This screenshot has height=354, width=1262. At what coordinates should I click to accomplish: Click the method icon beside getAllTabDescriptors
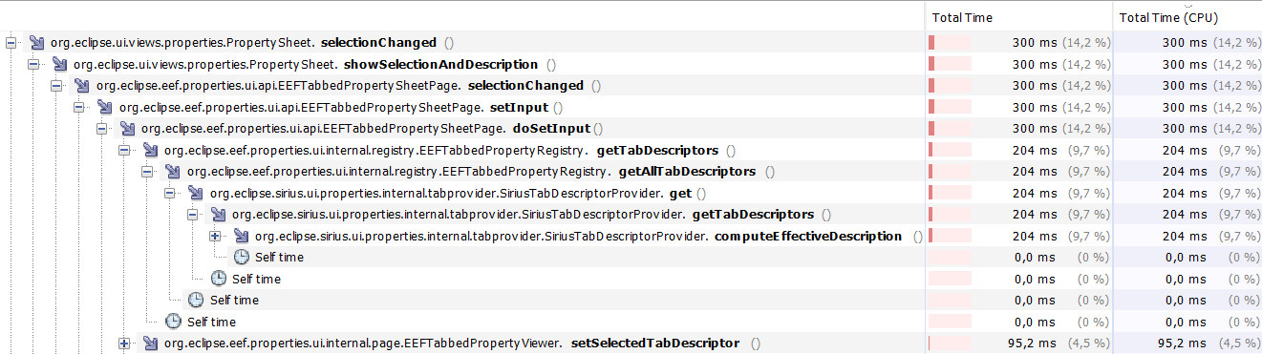tap(173, 172)
